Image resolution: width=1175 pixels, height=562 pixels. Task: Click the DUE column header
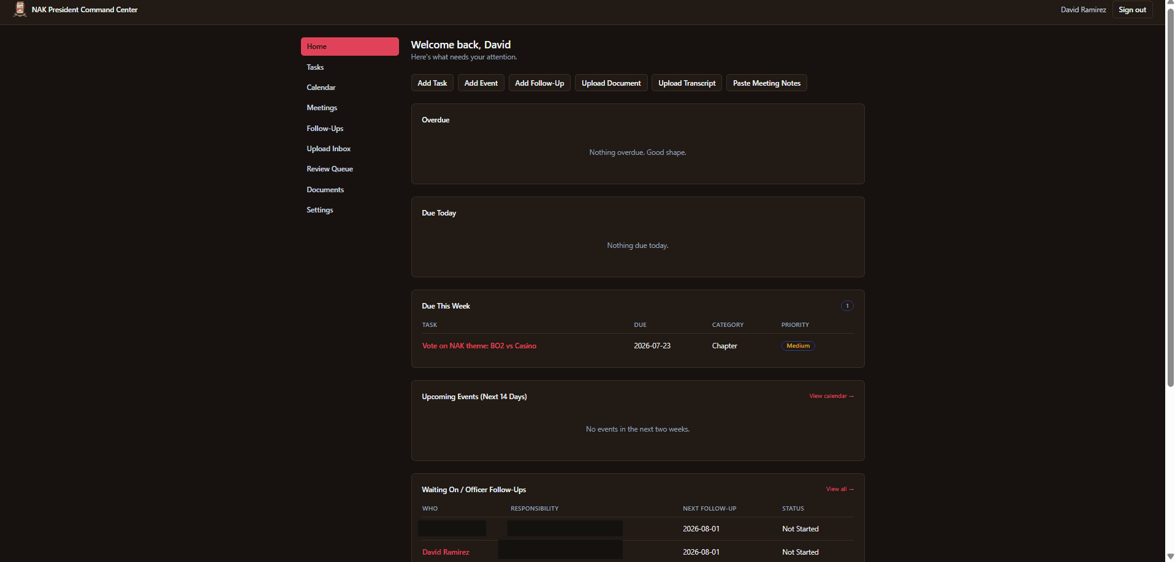pos(640,325)
